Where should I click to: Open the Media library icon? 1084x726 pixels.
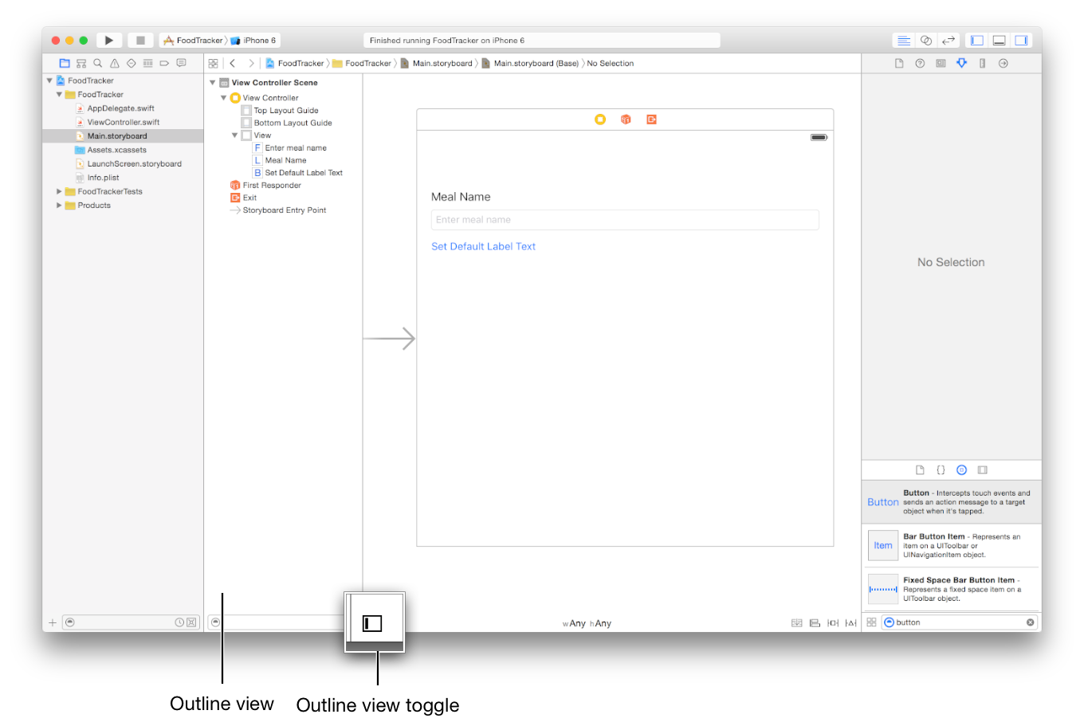[x=983, y=470]
